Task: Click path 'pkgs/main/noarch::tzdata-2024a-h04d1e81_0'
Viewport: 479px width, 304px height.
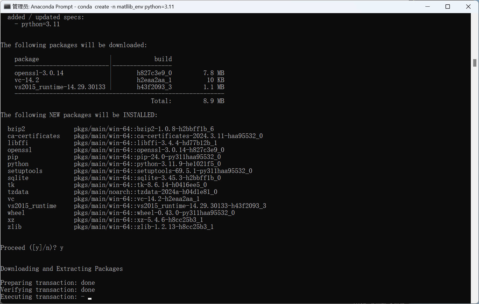Action: (x=146, y=192)
